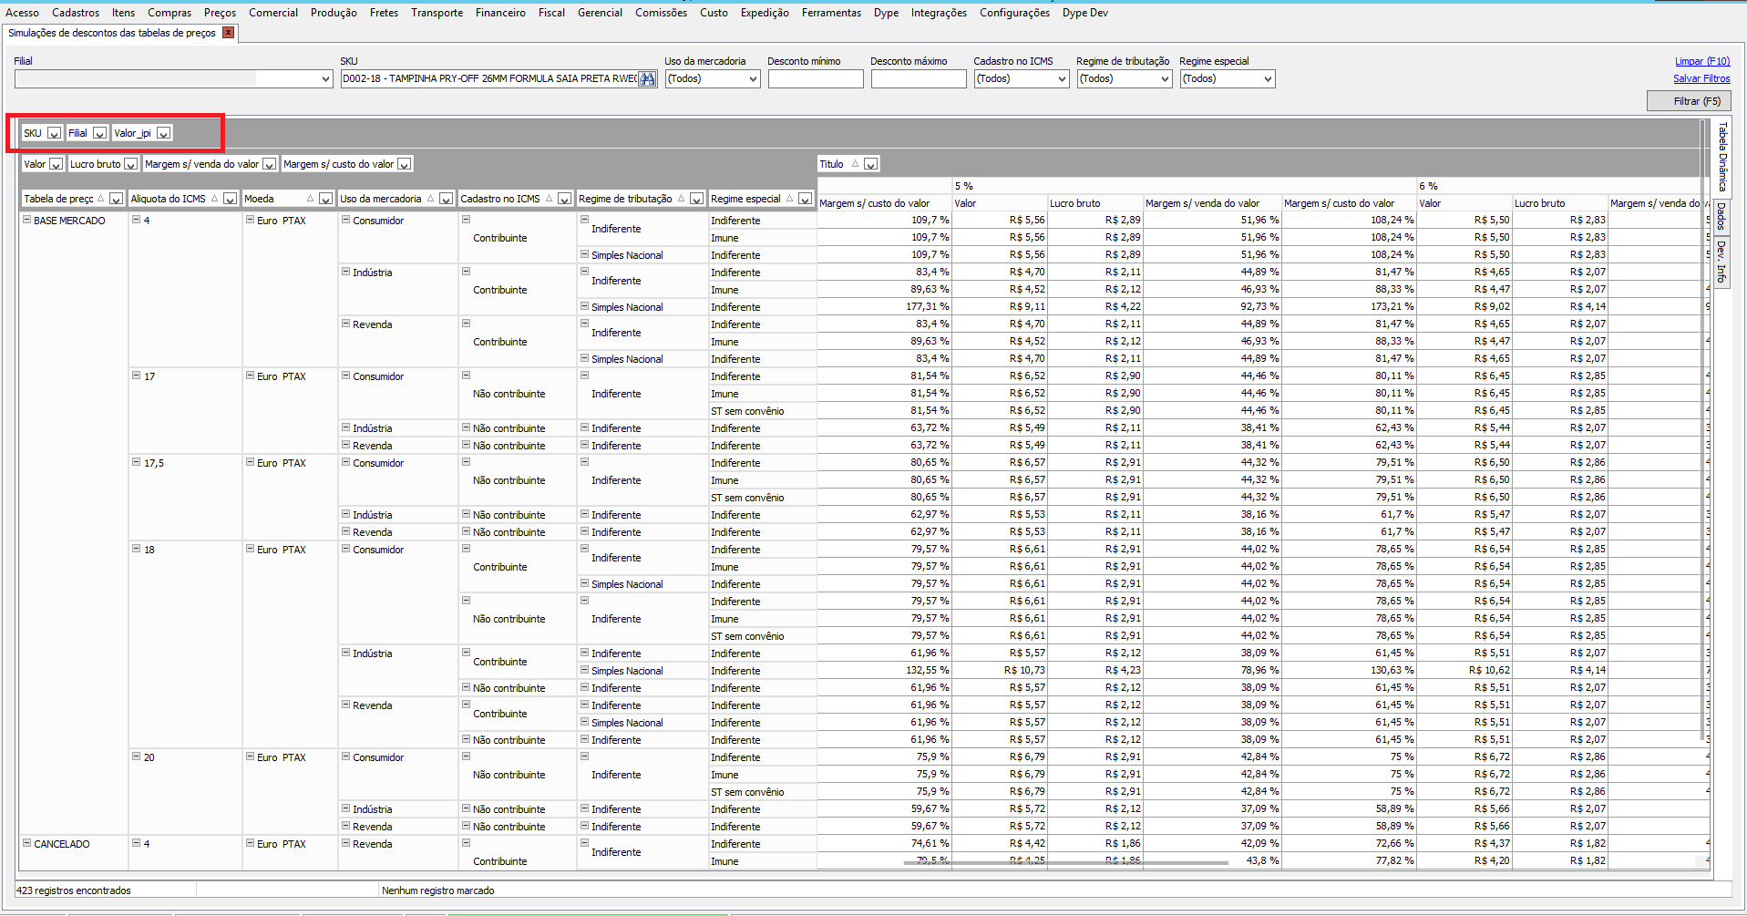Collapse the alíquota 20 group
This screenshot has width=1747, height=916.
[136, 756]
